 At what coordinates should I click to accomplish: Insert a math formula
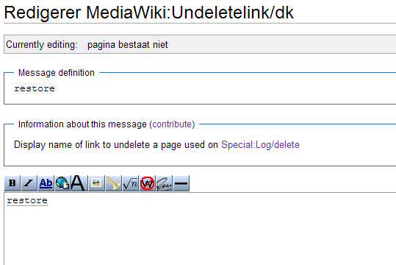pos(130,183)
